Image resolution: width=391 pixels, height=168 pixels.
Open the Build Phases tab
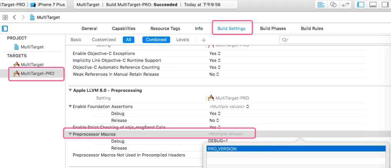273,28
